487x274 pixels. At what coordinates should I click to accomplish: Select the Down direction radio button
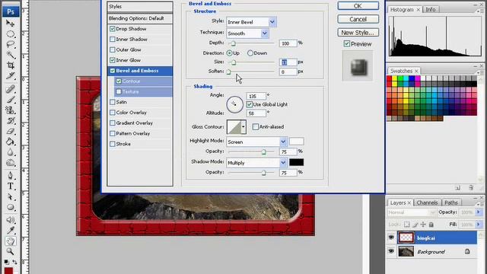[x=250, y=53]
